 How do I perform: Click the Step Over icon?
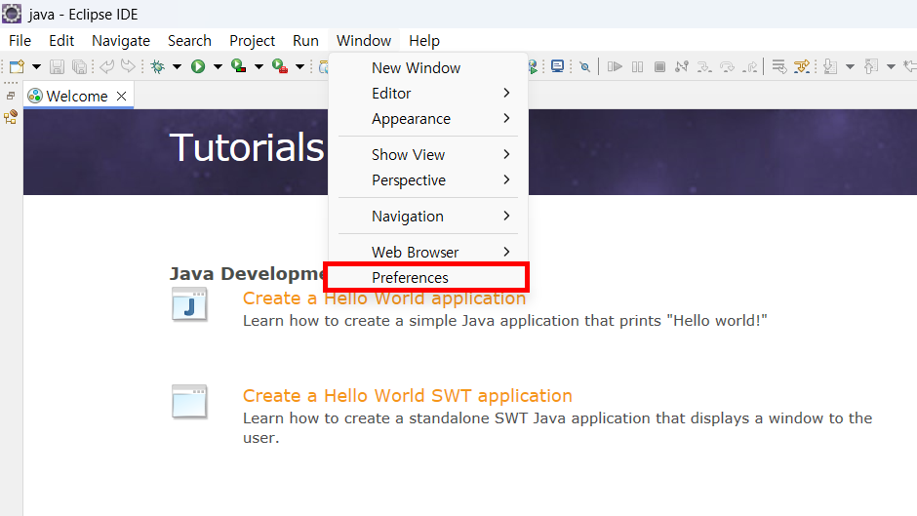727,66
